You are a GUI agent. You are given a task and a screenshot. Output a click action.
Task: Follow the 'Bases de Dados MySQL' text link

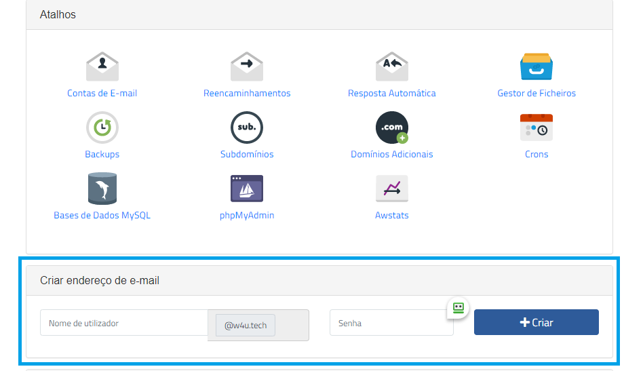102,216
